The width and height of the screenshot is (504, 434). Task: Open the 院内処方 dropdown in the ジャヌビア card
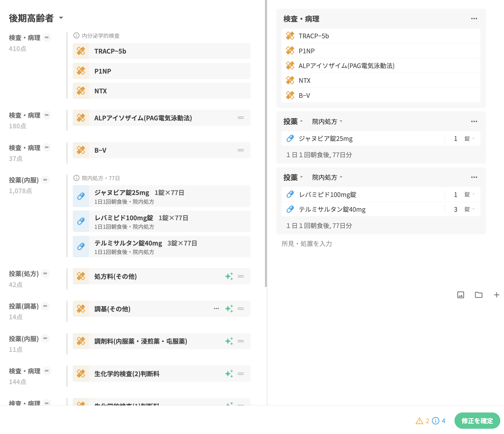(327, 121)
